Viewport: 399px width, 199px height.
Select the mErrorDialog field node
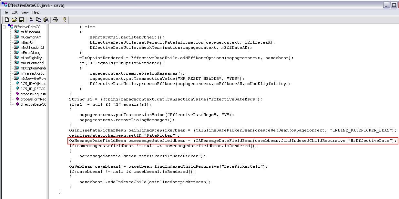30,53
